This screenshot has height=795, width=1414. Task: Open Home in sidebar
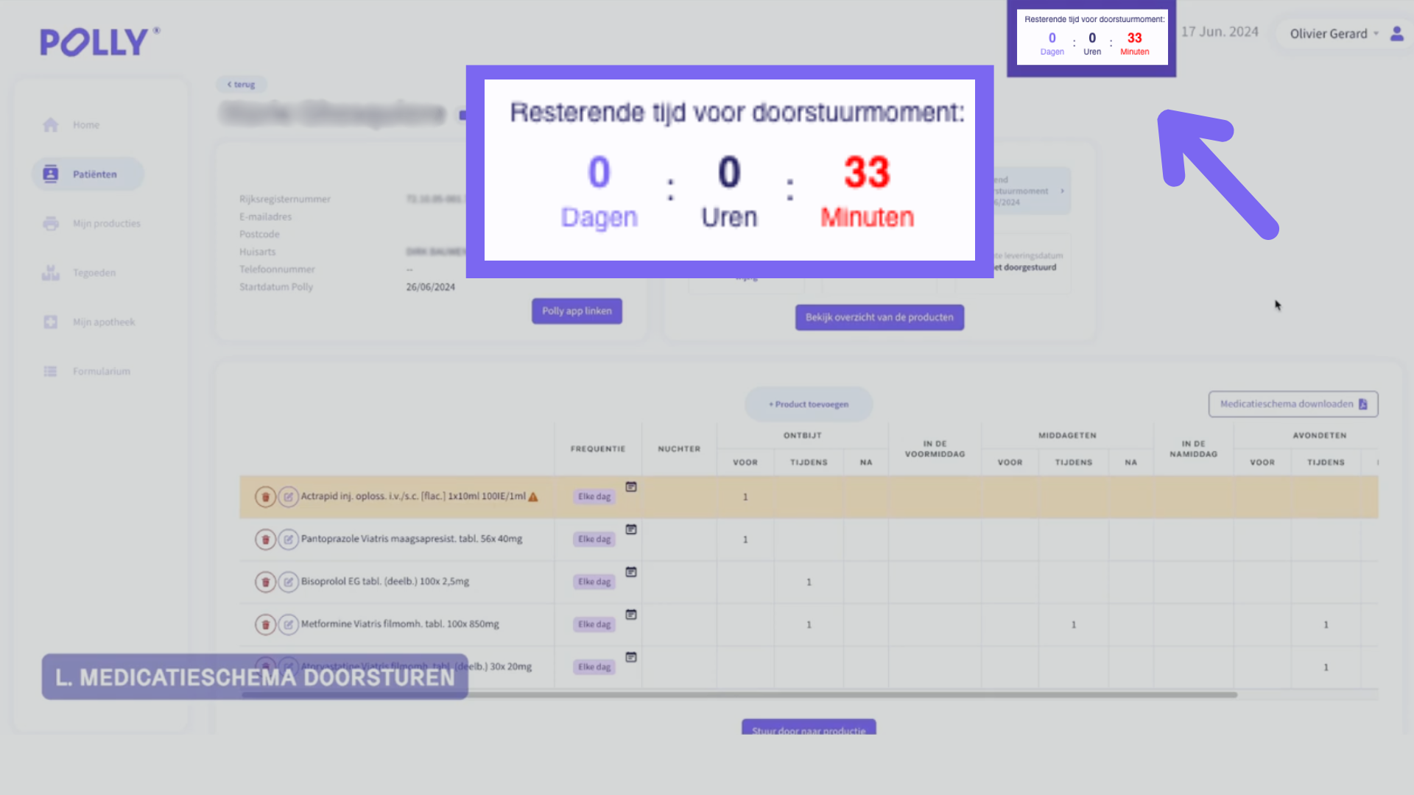85,125
